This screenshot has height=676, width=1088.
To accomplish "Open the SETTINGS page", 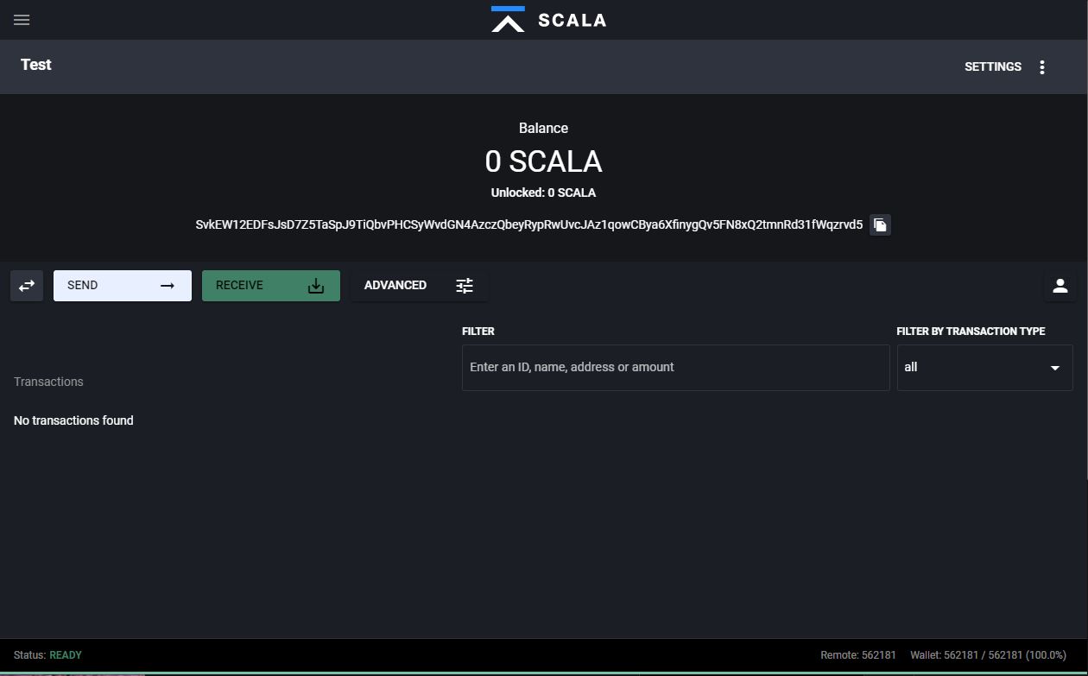I will click(993, 66).
